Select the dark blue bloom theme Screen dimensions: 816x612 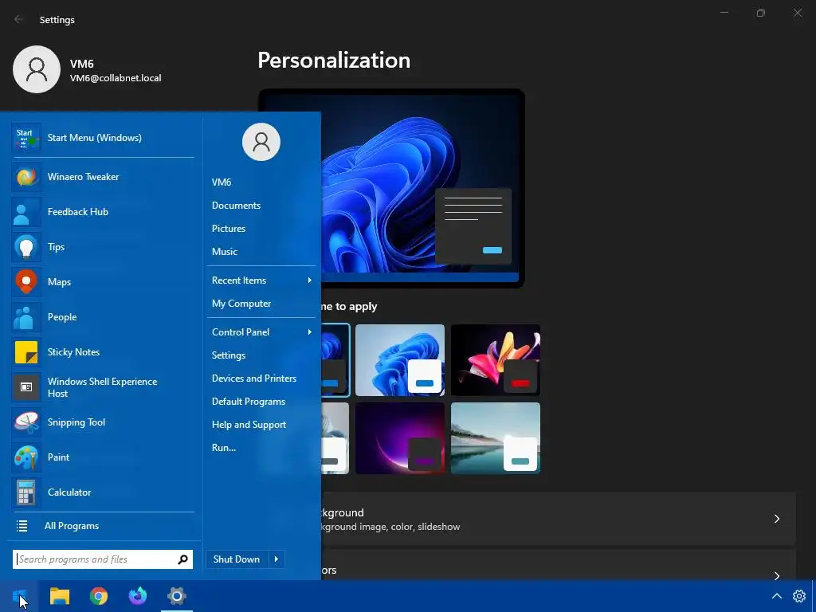[335, 360]
